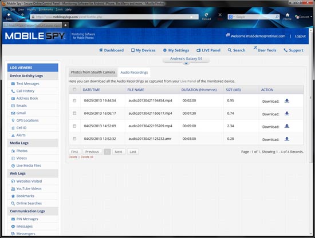This screenshot has width=315, height=238.
Task: Open User Tools in top navigation
Action: (265, 50)
